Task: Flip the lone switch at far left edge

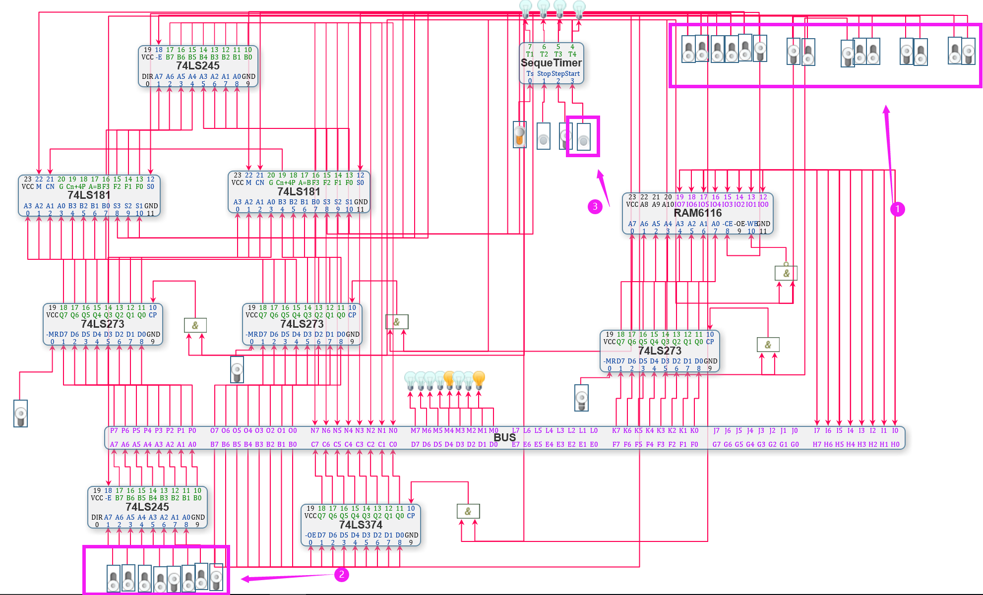Action: [20, 414]
